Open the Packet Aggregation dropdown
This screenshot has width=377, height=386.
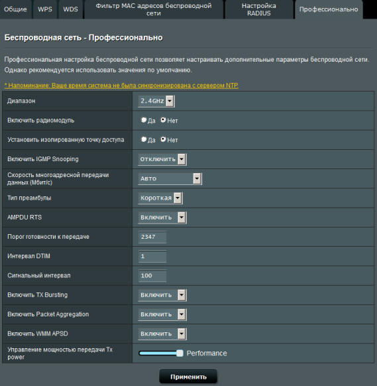pyautogui.click(x=162, y=314)
